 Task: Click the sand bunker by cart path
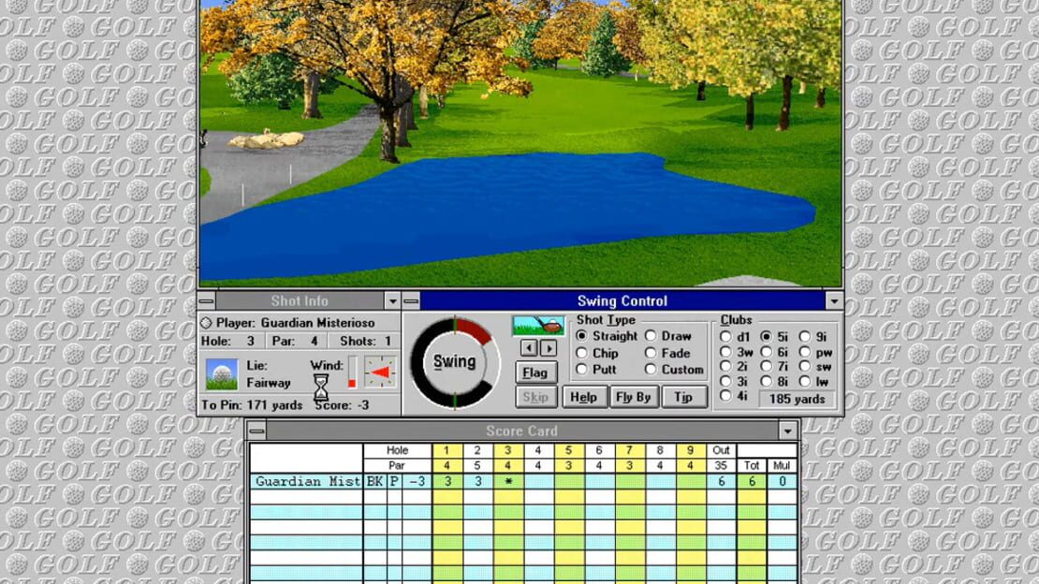[267, 139]
